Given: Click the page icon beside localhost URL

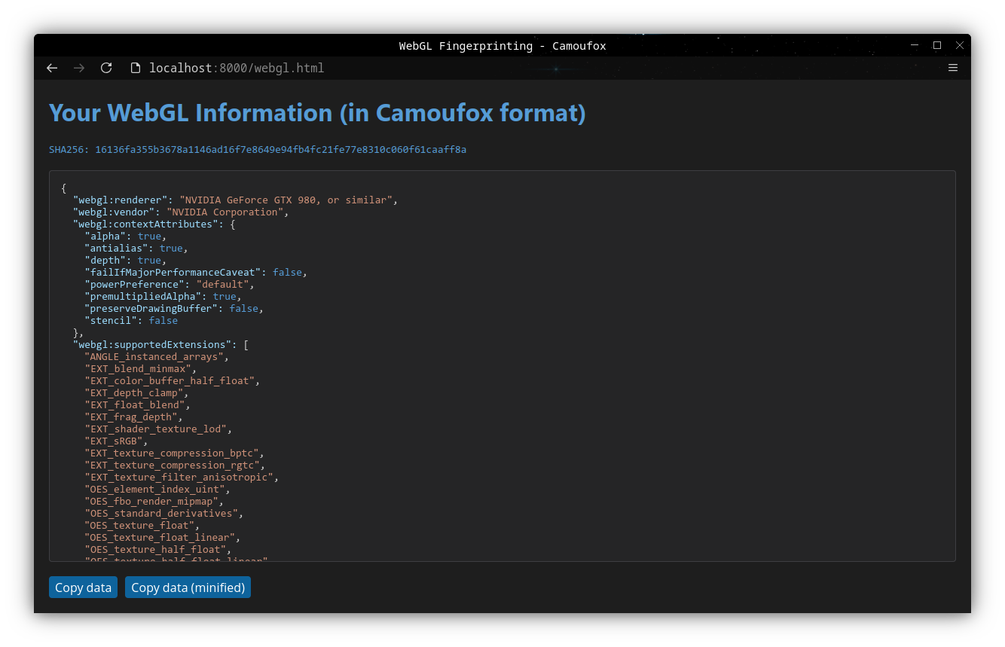Looking at the screenshot, I should [136, 68].
